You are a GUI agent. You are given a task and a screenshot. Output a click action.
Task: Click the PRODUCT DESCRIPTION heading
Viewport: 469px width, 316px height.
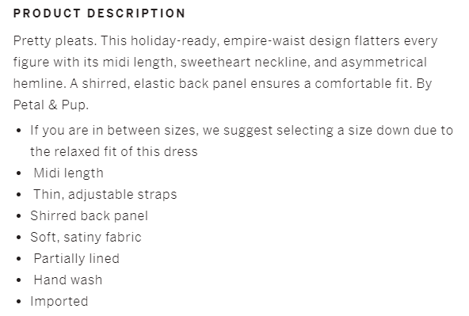pos(99,13)
